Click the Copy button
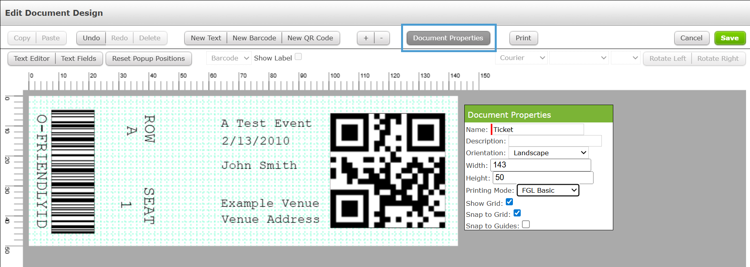750x267 pixels. point(22,38)
